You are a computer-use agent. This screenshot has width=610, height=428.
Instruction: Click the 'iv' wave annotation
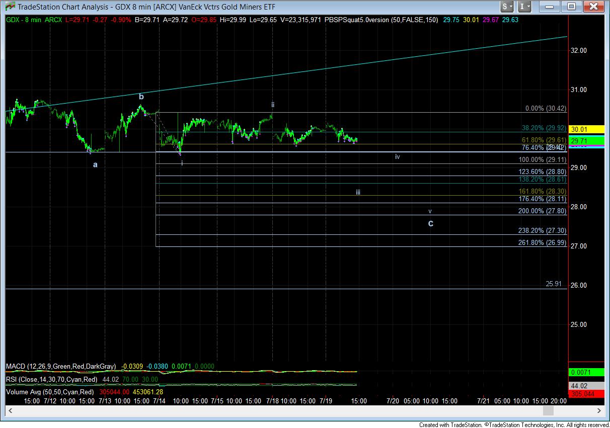397,157
